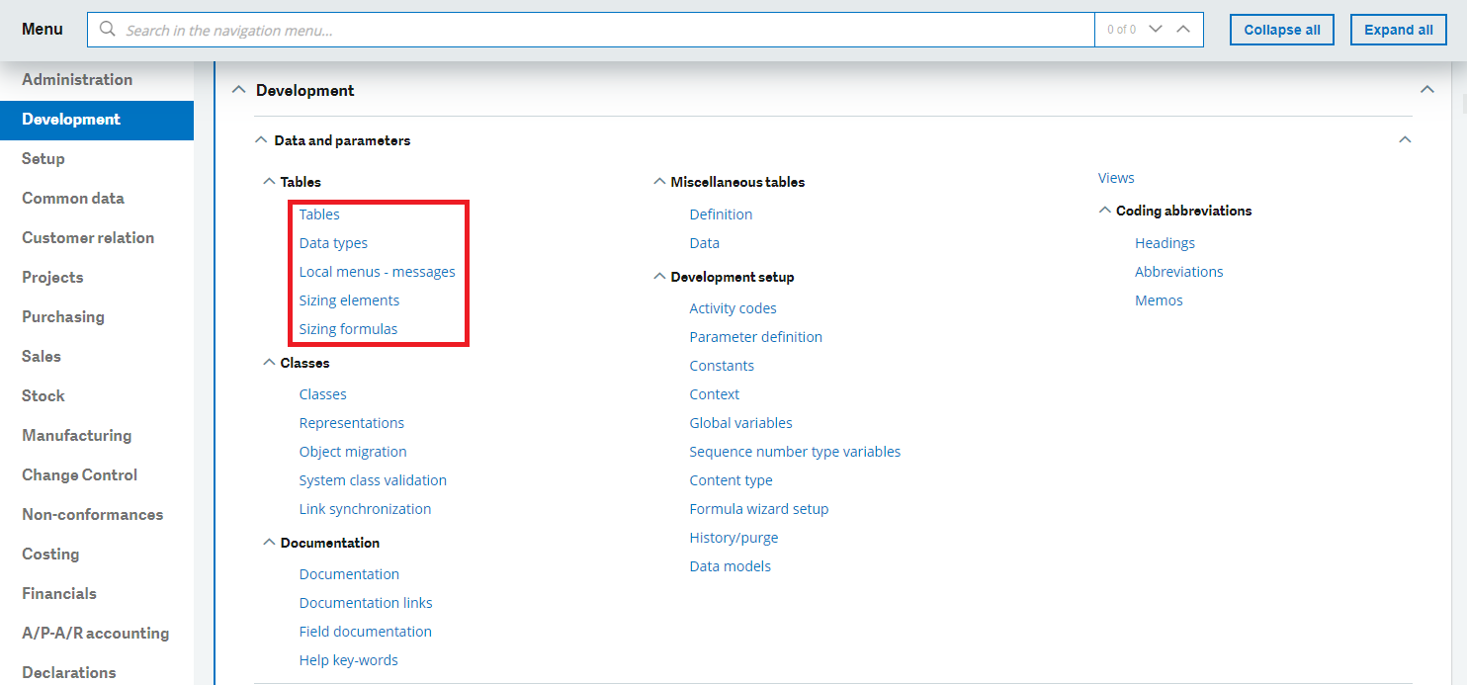Open the Tables link under Tables
Image resolution: width=1467 pixels, height=685 pixels.
(x=319, y=214)
